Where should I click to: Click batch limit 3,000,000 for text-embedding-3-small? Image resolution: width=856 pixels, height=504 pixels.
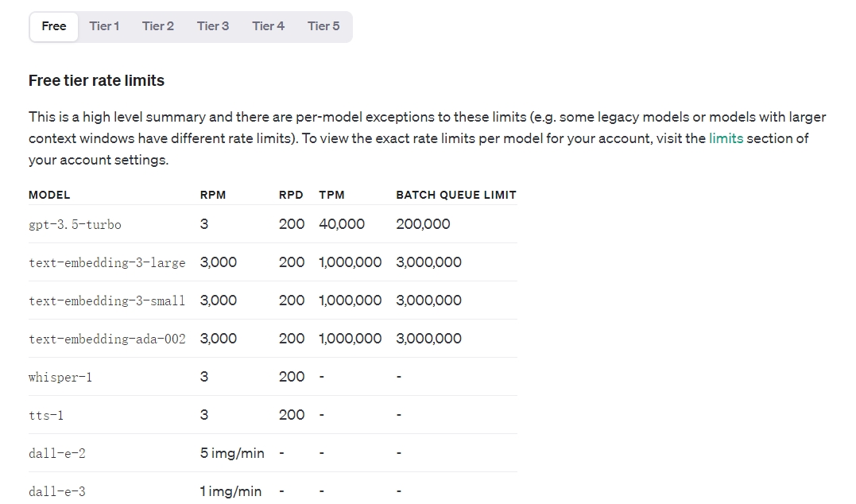[429, 300]
